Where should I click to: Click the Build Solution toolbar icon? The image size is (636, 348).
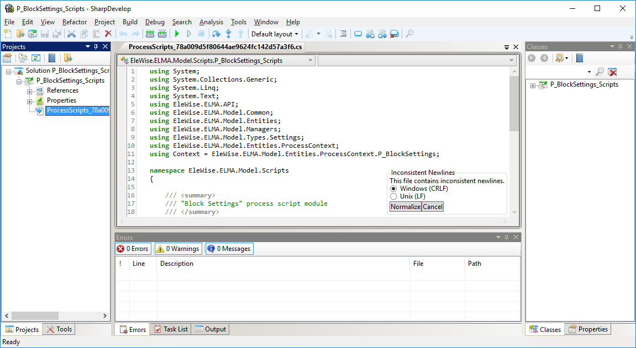pyautogui.click(x=150, y=34)
